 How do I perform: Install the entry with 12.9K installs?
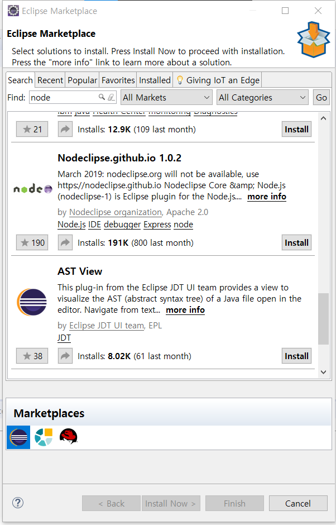point(296,129)
